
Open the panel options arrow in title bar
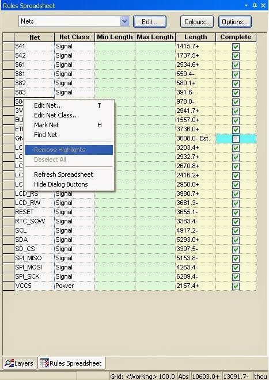coord(246,5)
